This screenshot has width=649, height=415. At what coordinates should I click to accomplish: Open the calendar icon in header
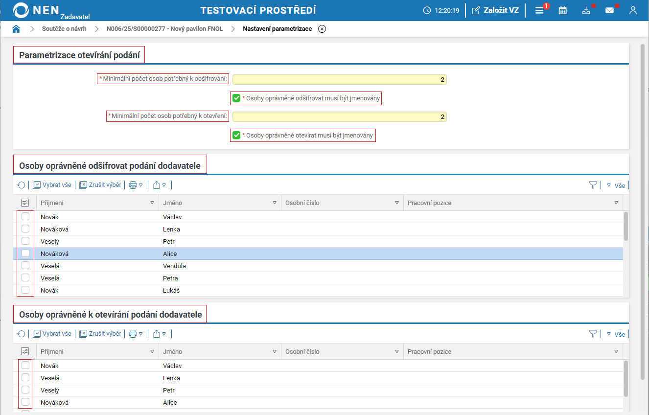[562, 10]
